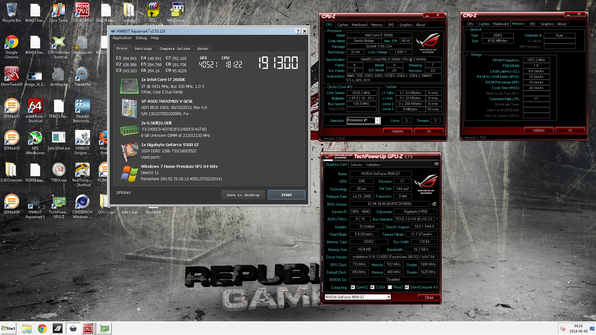Open the Application menu in Aquamark
Screen dimensions: 596x335
[122, 38]
